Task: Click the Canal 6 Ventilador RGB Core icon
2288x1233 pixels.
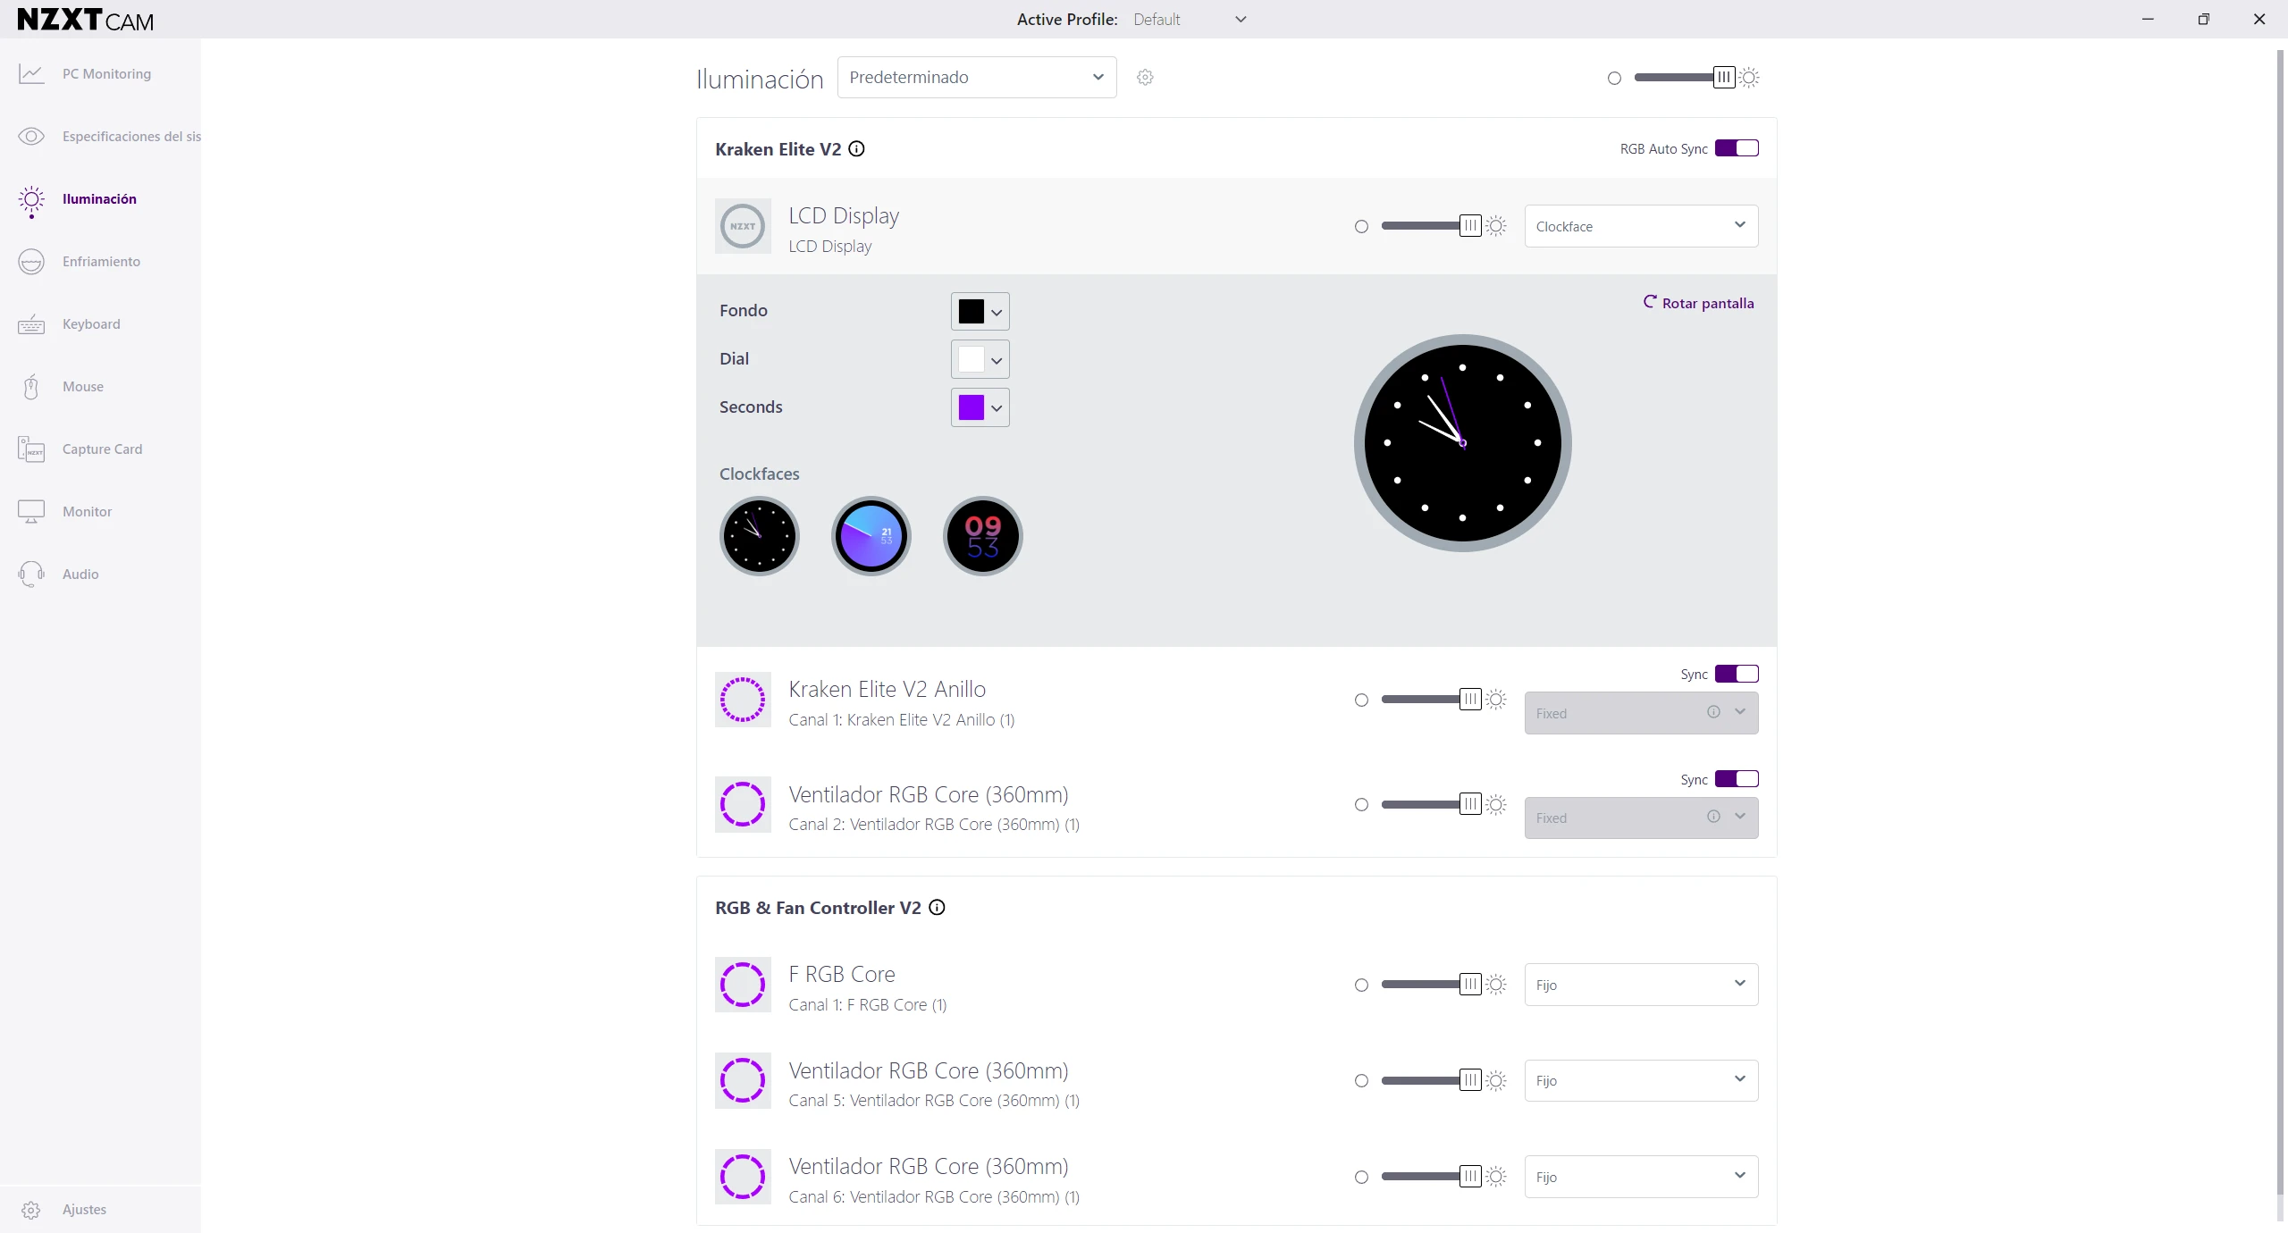Action: click(743, 1177)
